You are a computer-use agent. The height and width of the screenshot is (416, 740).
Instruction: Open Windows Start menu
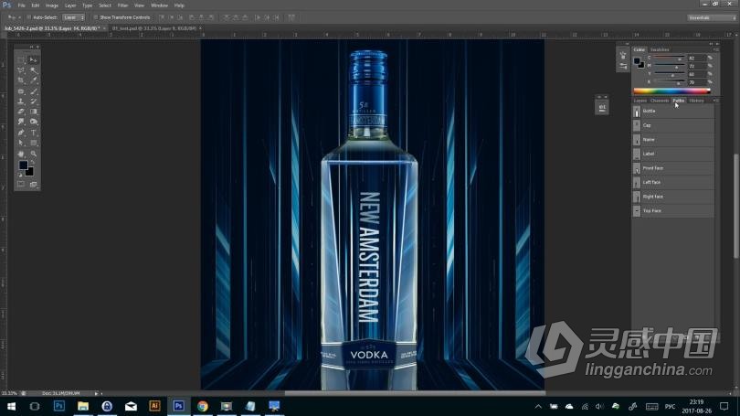(x=11, y=406)
